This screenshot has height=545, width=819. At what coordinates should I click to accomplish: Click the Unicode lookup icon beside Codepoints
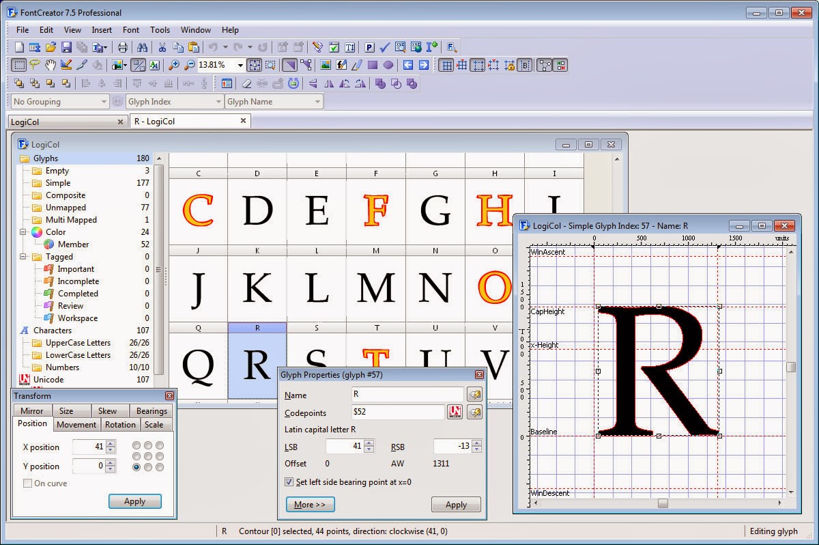coord(454,413)
